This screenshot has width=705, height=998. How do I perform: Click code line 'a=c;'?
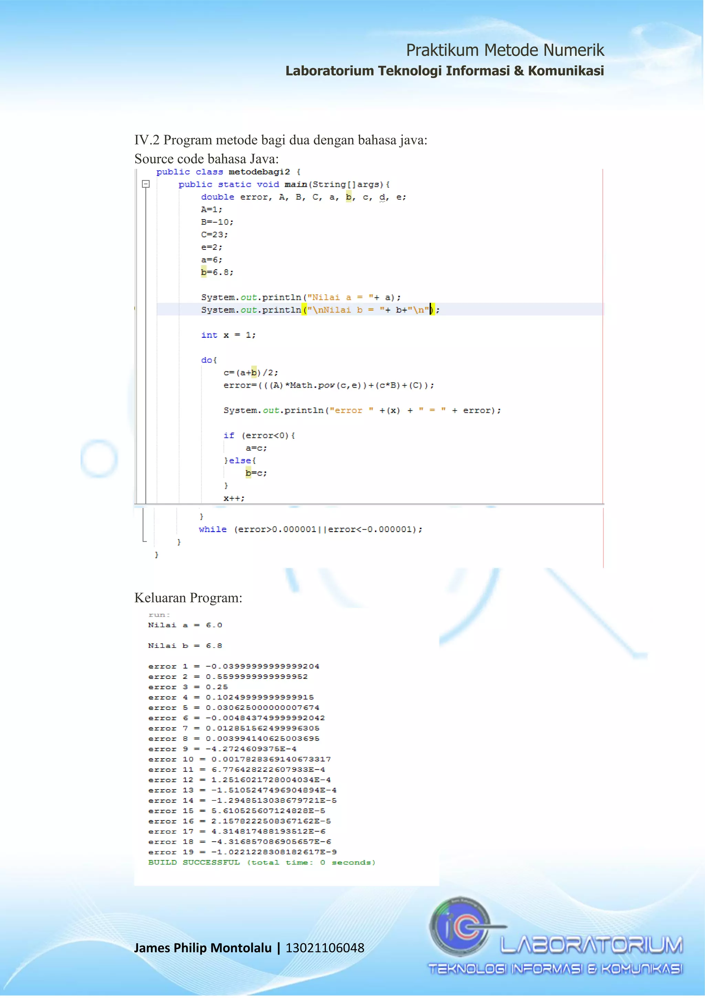pyautogui.click(x=256, y=448)
